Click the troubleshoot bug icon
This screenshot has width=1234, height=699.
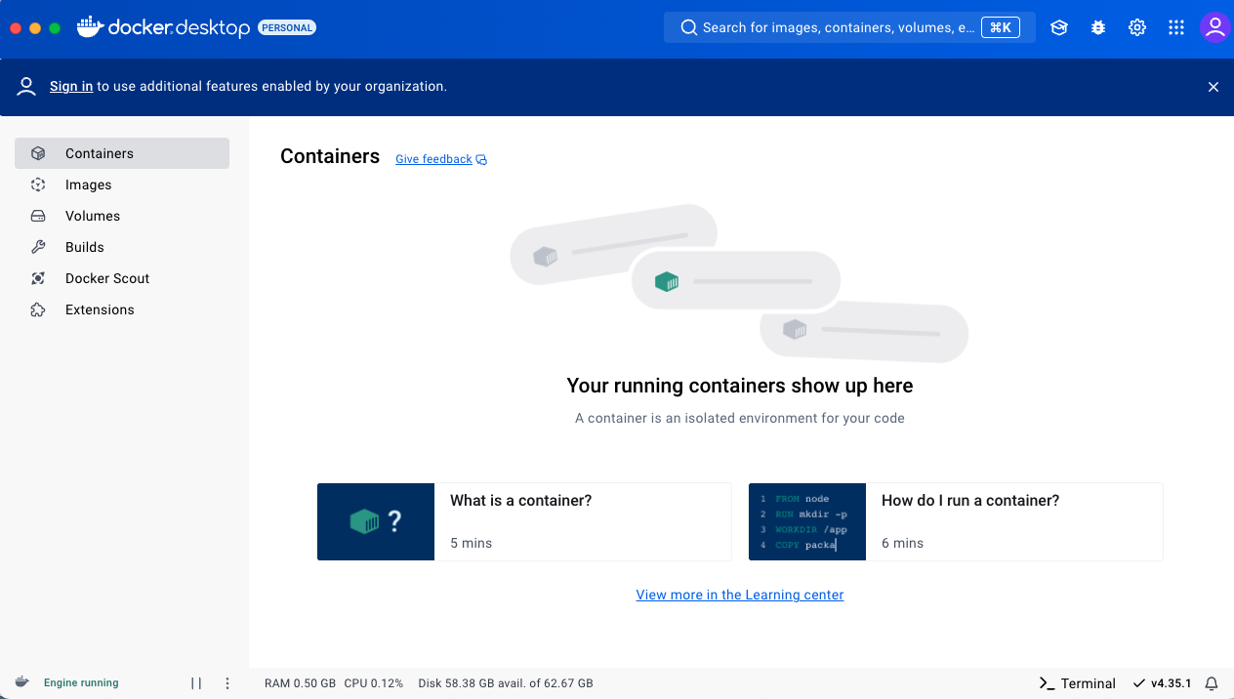click(x=1098, y=28)
